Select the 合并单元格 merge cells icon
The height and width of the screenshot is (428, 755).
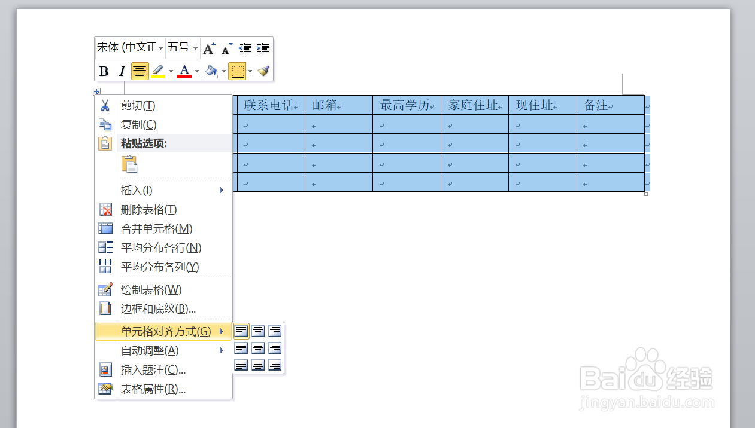(105, 228)
